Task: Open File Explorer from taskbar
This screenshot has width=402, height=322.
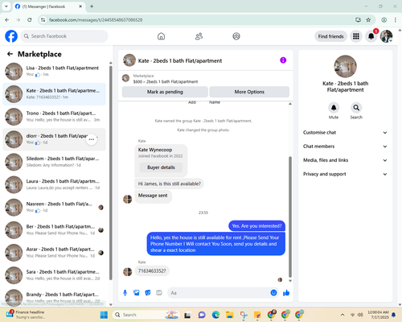Action: tap(230, 315)
